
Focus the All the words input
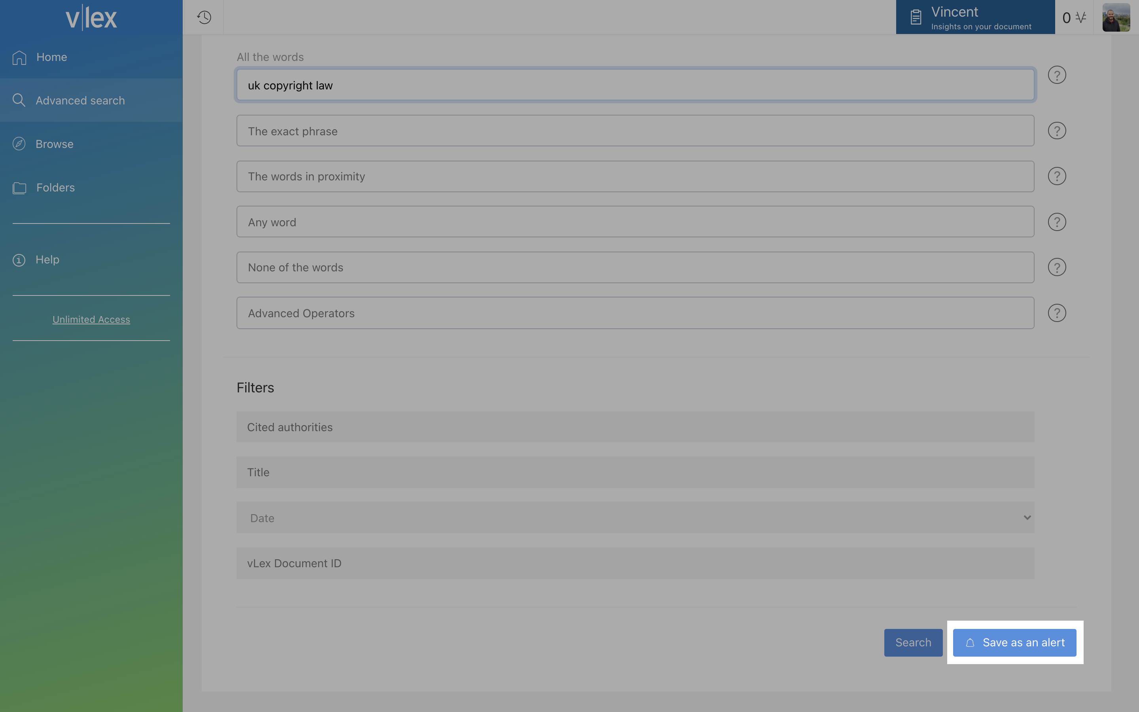tap(636, 85)
